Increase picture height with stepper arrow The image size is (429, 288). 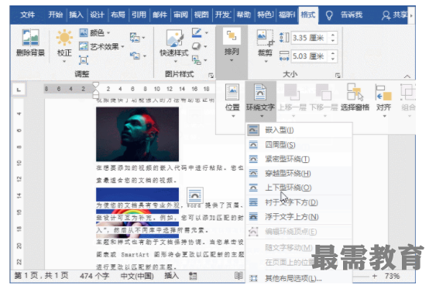[333, 35]
